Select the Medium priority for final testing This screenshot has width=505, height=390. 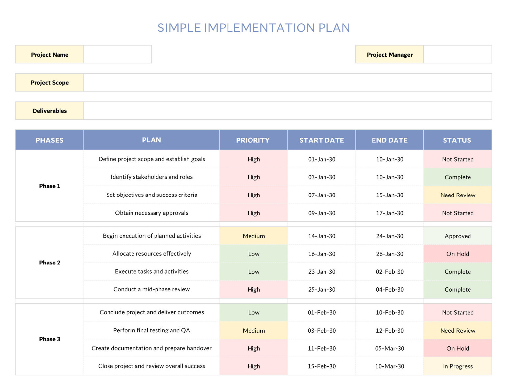click(253, 330)
